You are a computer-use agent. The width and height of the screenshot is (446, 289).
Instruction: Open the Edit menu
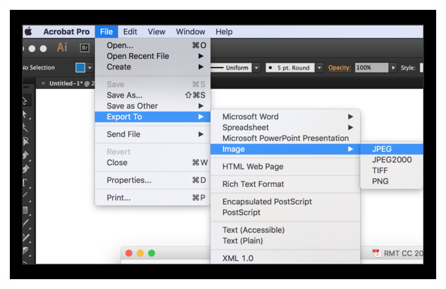point(130,31)
